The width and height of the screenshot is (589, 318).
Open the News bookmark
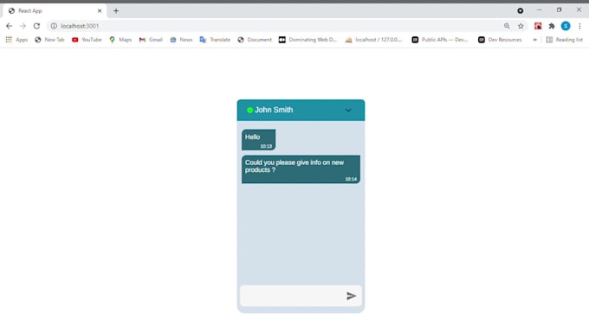tap(181, 40)
